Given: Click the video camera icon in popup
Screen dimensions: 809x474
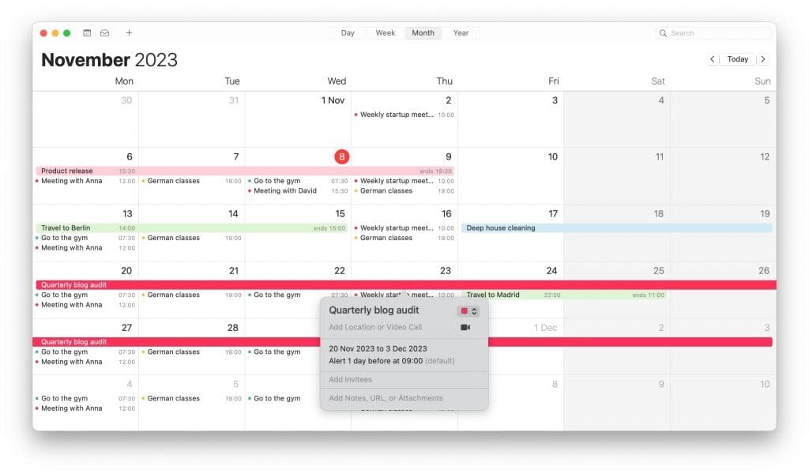Looking at the screenshot, I should pos(465,327).
